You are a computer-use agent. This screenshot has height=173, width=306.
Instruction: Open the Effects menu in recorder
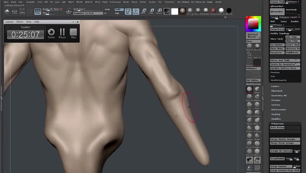tap(19, 22)
